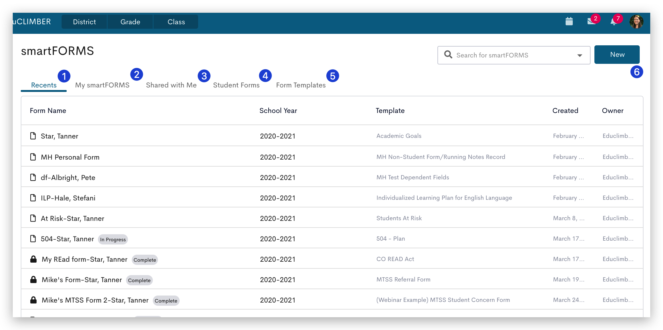Click school year for Star, Tanner row
Image resolution: width=663 pixels, height=330 pixels.
278,136
